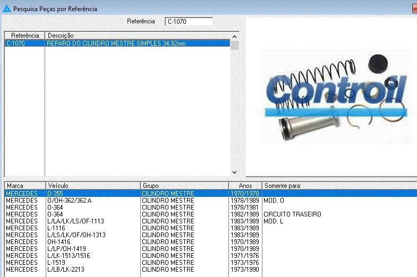Click the Descrição column header
The width and height of the screenshot is (417, 277).
point(138,36)
